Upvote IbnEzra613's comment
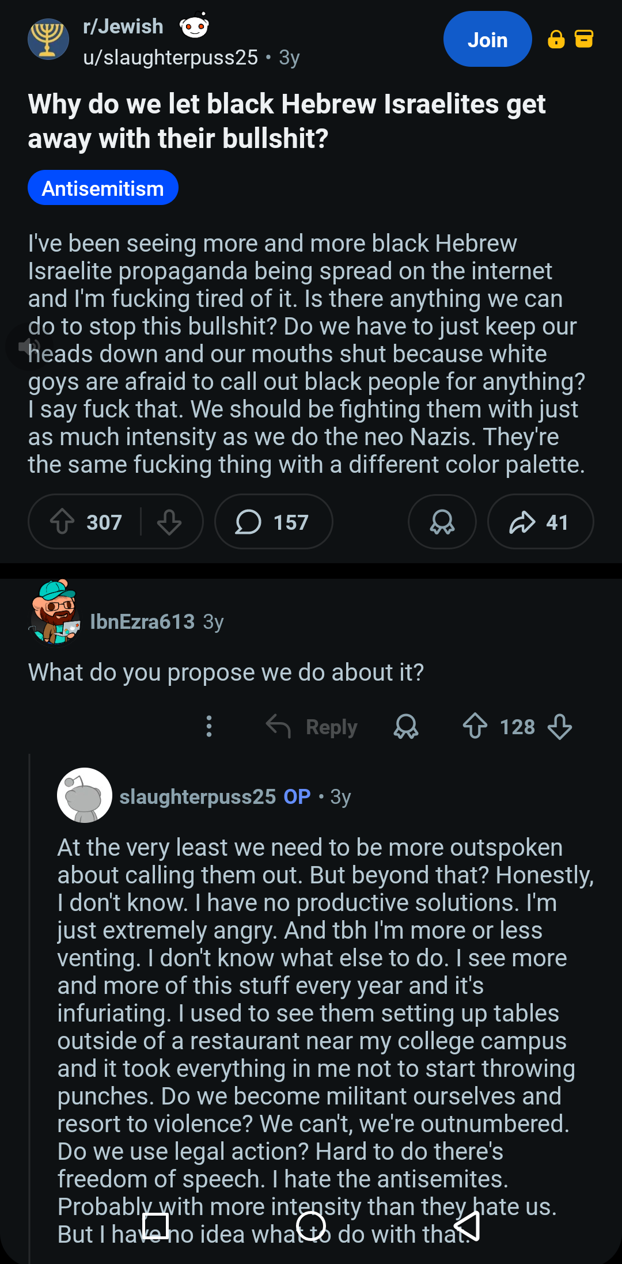 [475, 726]
